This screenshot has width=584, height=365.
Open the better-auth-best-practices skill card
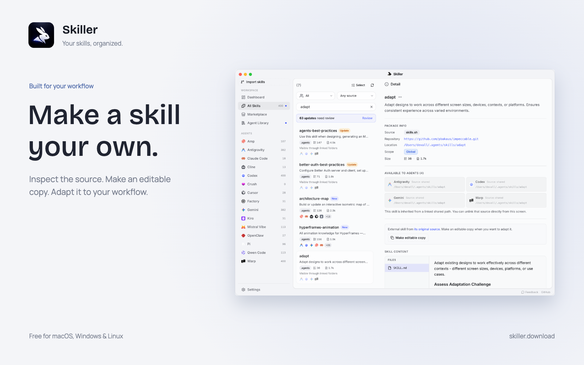click(335, 176)
